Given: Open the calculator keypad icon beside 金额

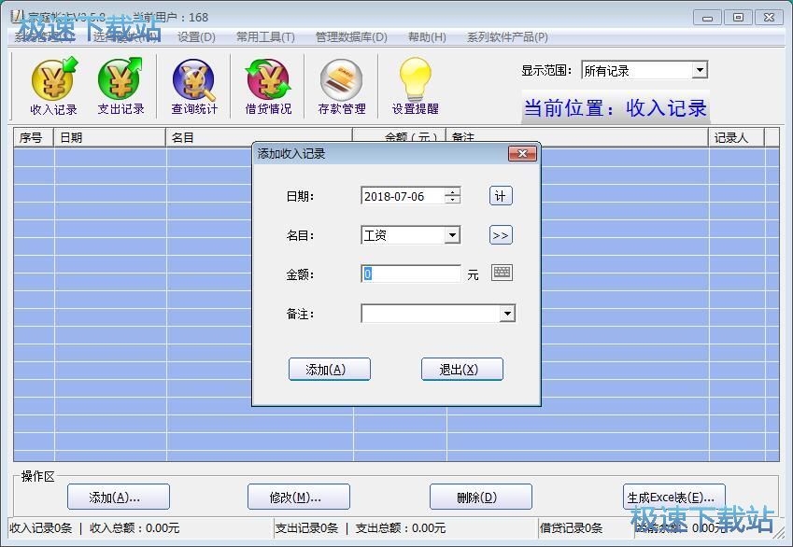Looking at the screenshot, I should 502,273.
